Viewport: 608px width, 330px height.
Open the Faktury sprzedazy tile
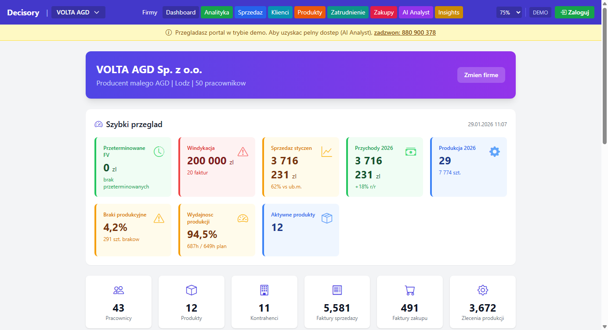click(x=337, y=302)
